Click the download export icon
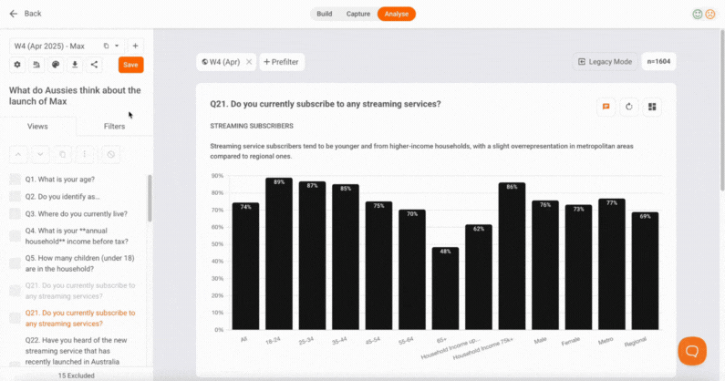Image resolution: width=725 pixels, height=381 pixels. point(75,65)
